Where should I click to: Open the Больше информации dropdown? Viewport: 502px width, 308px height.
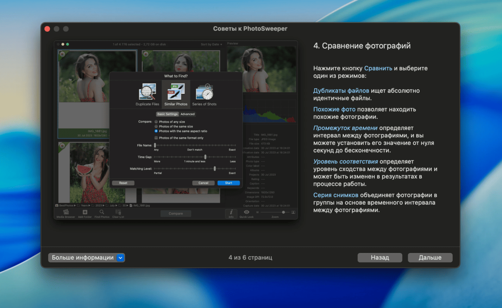click(86, 258)
